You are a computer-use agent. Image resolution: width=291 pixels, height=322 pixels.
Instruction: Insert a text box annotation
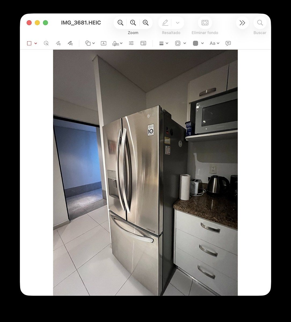pos(103,43)
